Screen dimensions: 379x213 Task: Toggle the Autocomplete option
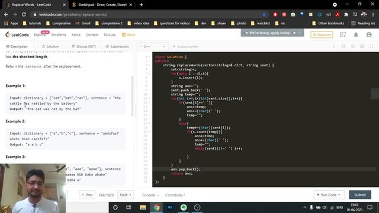coord(185,46)
